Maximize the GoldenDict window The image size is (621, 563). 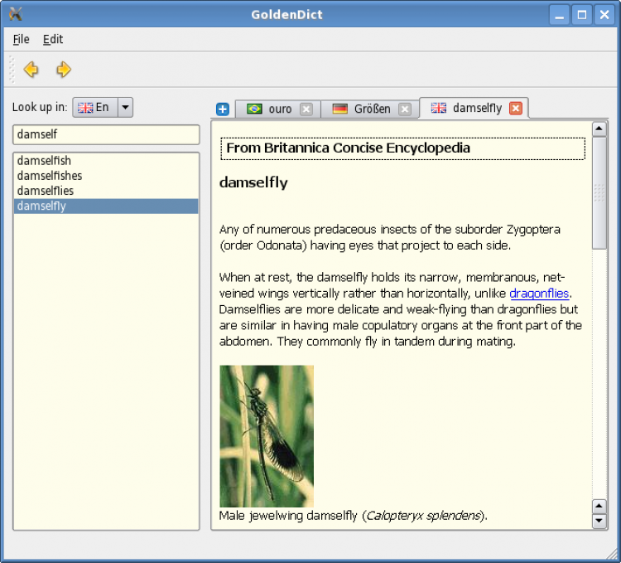582,15
